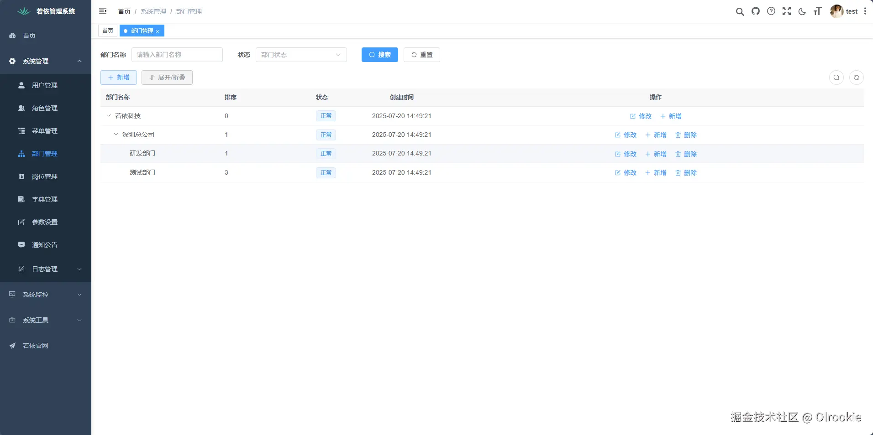Open 通知公告 in the sidebar
Screen dimensions: 873x435
(46, 245)
